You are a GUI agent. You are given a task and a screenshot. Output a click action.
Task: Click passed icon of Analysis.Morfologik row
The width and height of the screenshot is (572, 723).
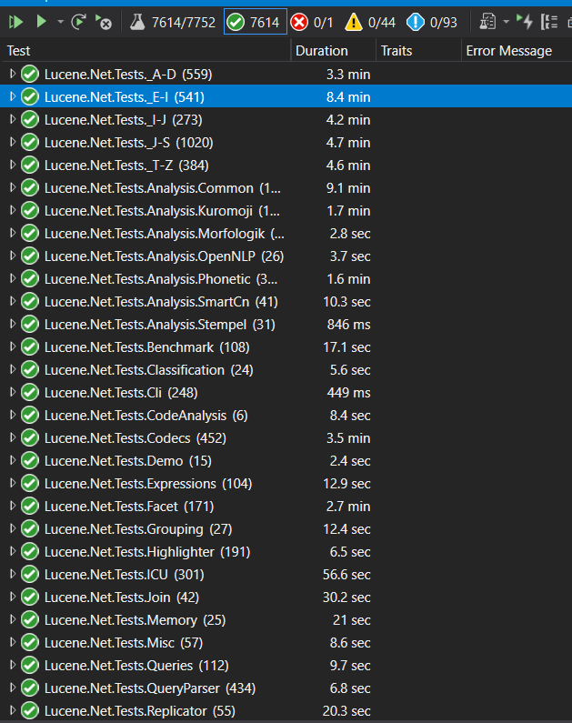(x=30, y=234)
